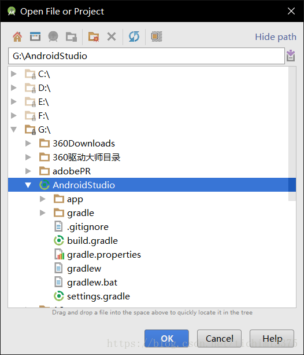
Task: Click the Hide path link
Action: point(276,37)
